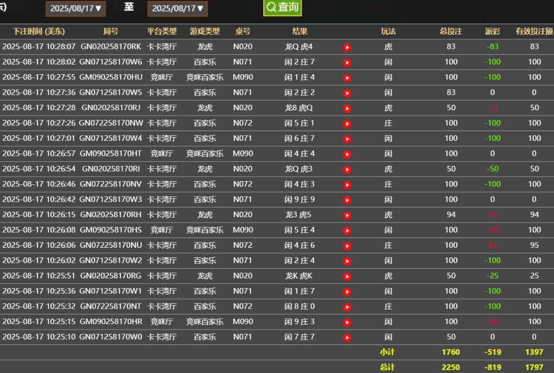Play replay for table N072 round at 10:26:06
The image size is (554, 373).
coord(347,245)
